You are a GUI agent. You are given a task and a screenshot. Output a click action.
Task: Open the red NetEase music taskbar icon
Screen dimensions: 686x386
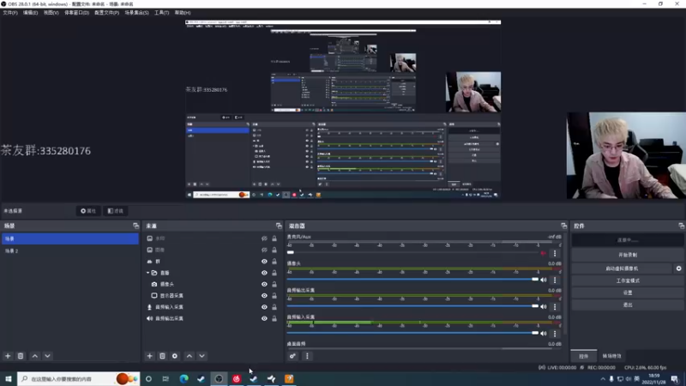coord(237,378)
